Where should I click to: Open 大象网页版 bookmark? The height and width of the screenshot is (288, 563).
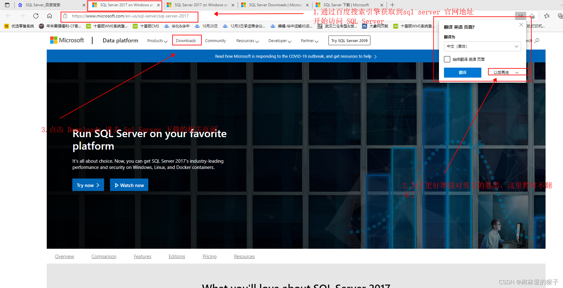pos(375,26)
